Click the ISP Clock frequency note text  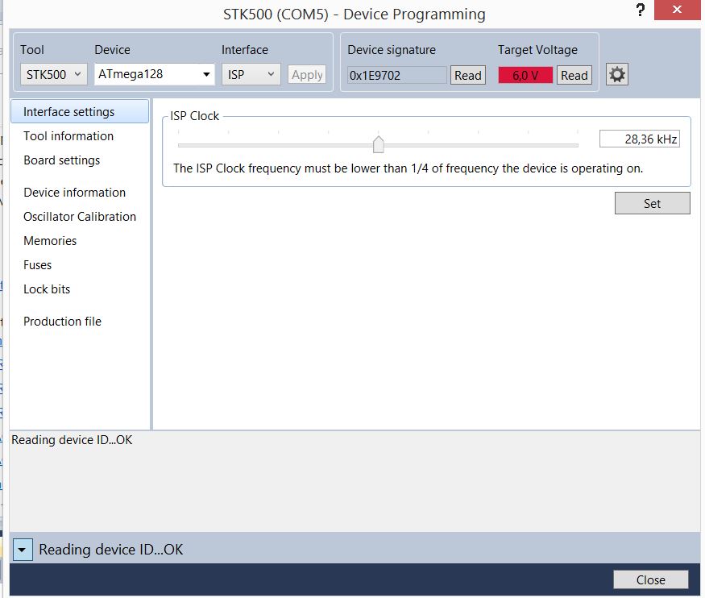point(408,168)
